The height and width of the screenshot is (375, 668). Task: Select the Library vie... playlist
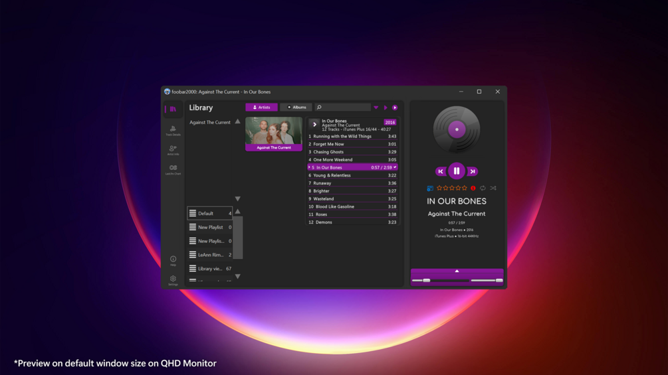coord(209,269)
